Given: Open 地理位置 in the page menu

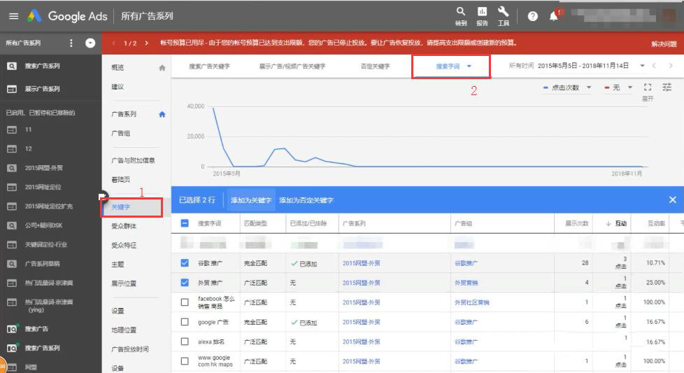Looking at the screenshot, I should coord(124,330).
